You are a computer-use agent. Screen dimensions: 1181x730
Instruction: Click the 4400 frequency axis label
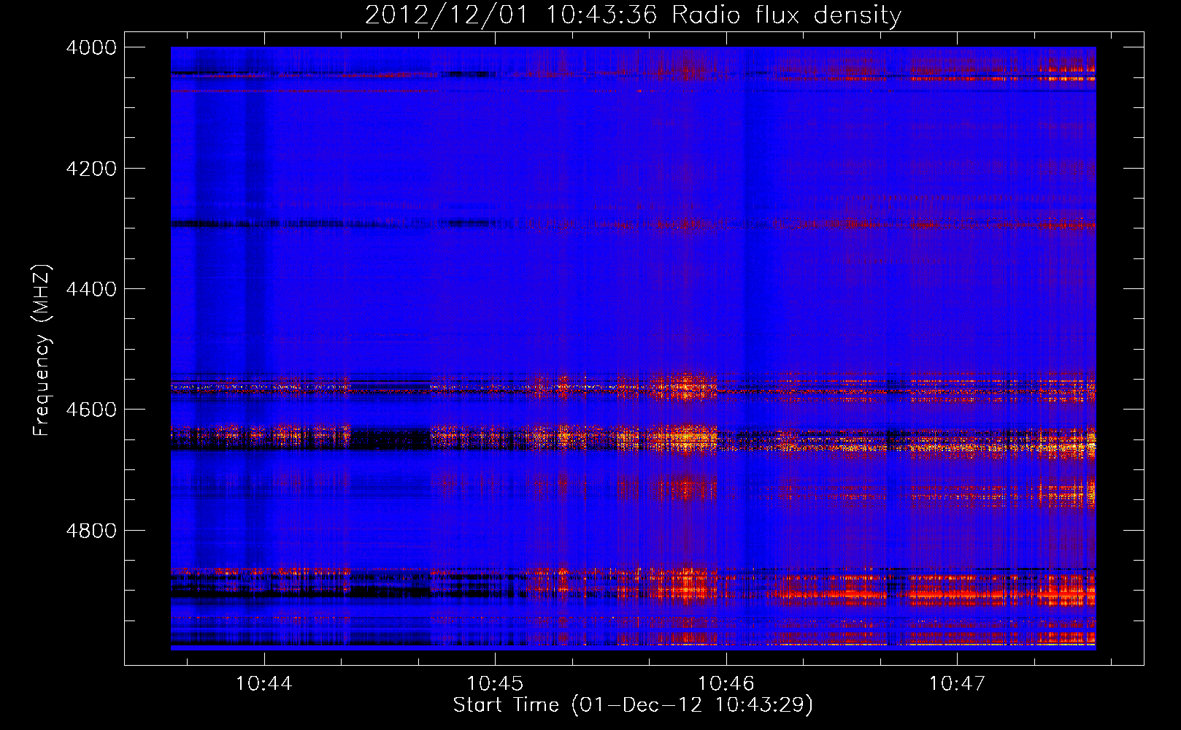click(91, 289)
